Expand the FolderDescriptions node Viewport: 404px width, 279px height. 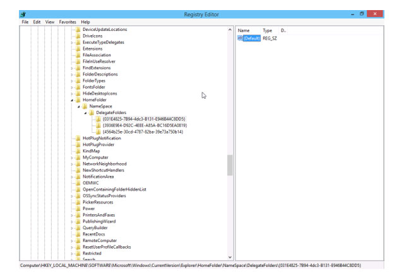[72, 74]
